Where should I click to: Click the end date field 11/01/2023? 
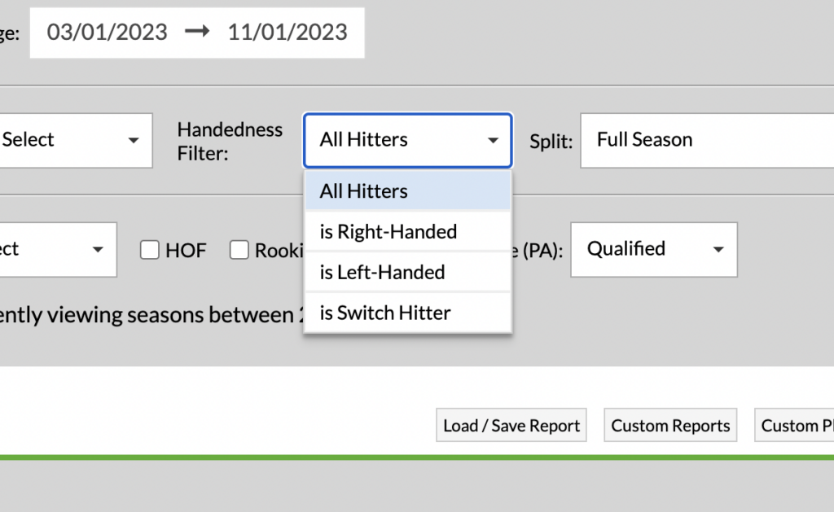(287, 33)
